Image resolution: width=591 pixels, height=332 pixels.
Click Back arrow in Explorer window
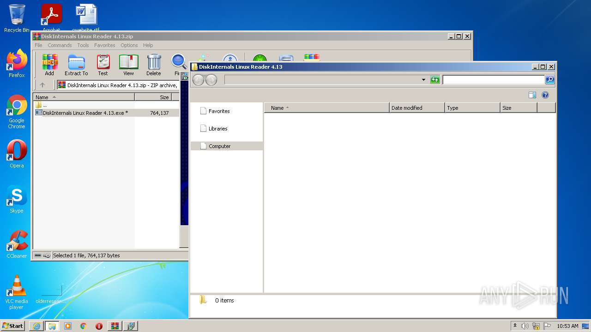[198, 80]
